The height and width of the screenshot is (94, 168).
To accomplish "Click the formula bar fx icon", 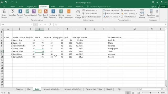I will coord(50,25).
